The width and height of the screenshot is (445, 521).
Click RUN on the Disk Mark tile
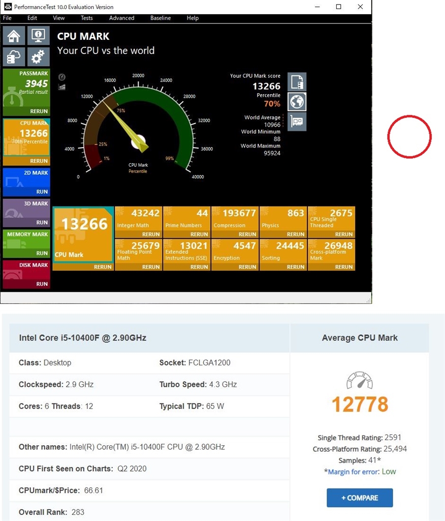click(x=42, y=284)
